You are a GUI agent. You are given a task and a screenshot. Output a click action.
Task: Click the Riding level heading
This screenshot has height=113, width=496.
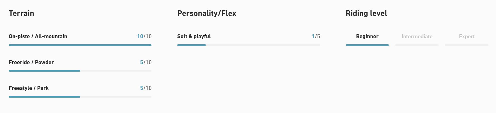[x=366, y=13]
